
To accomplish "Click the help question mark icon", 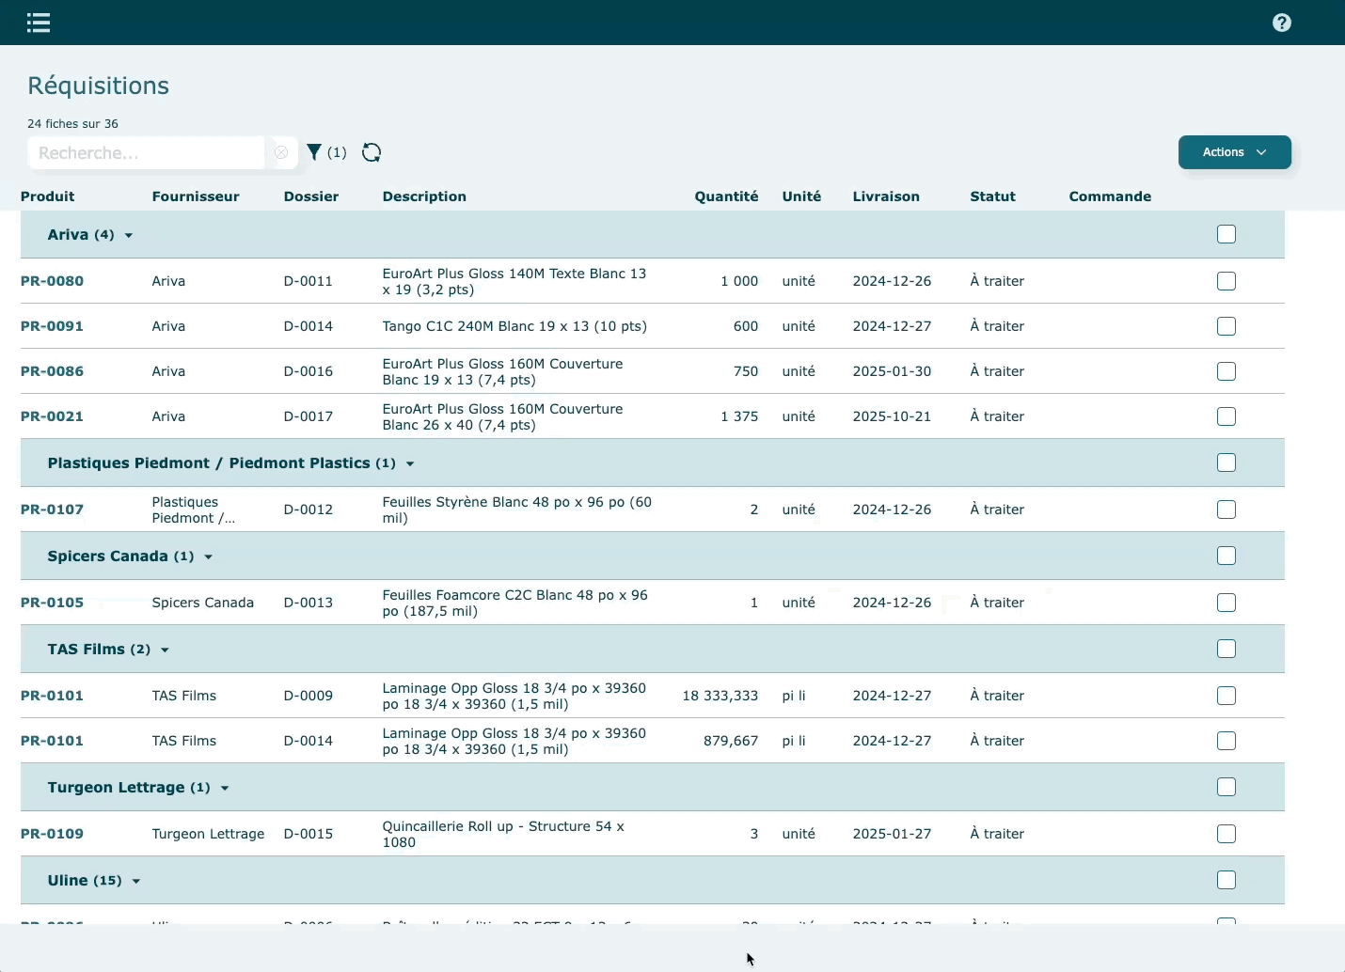I will pos(1281,23).
